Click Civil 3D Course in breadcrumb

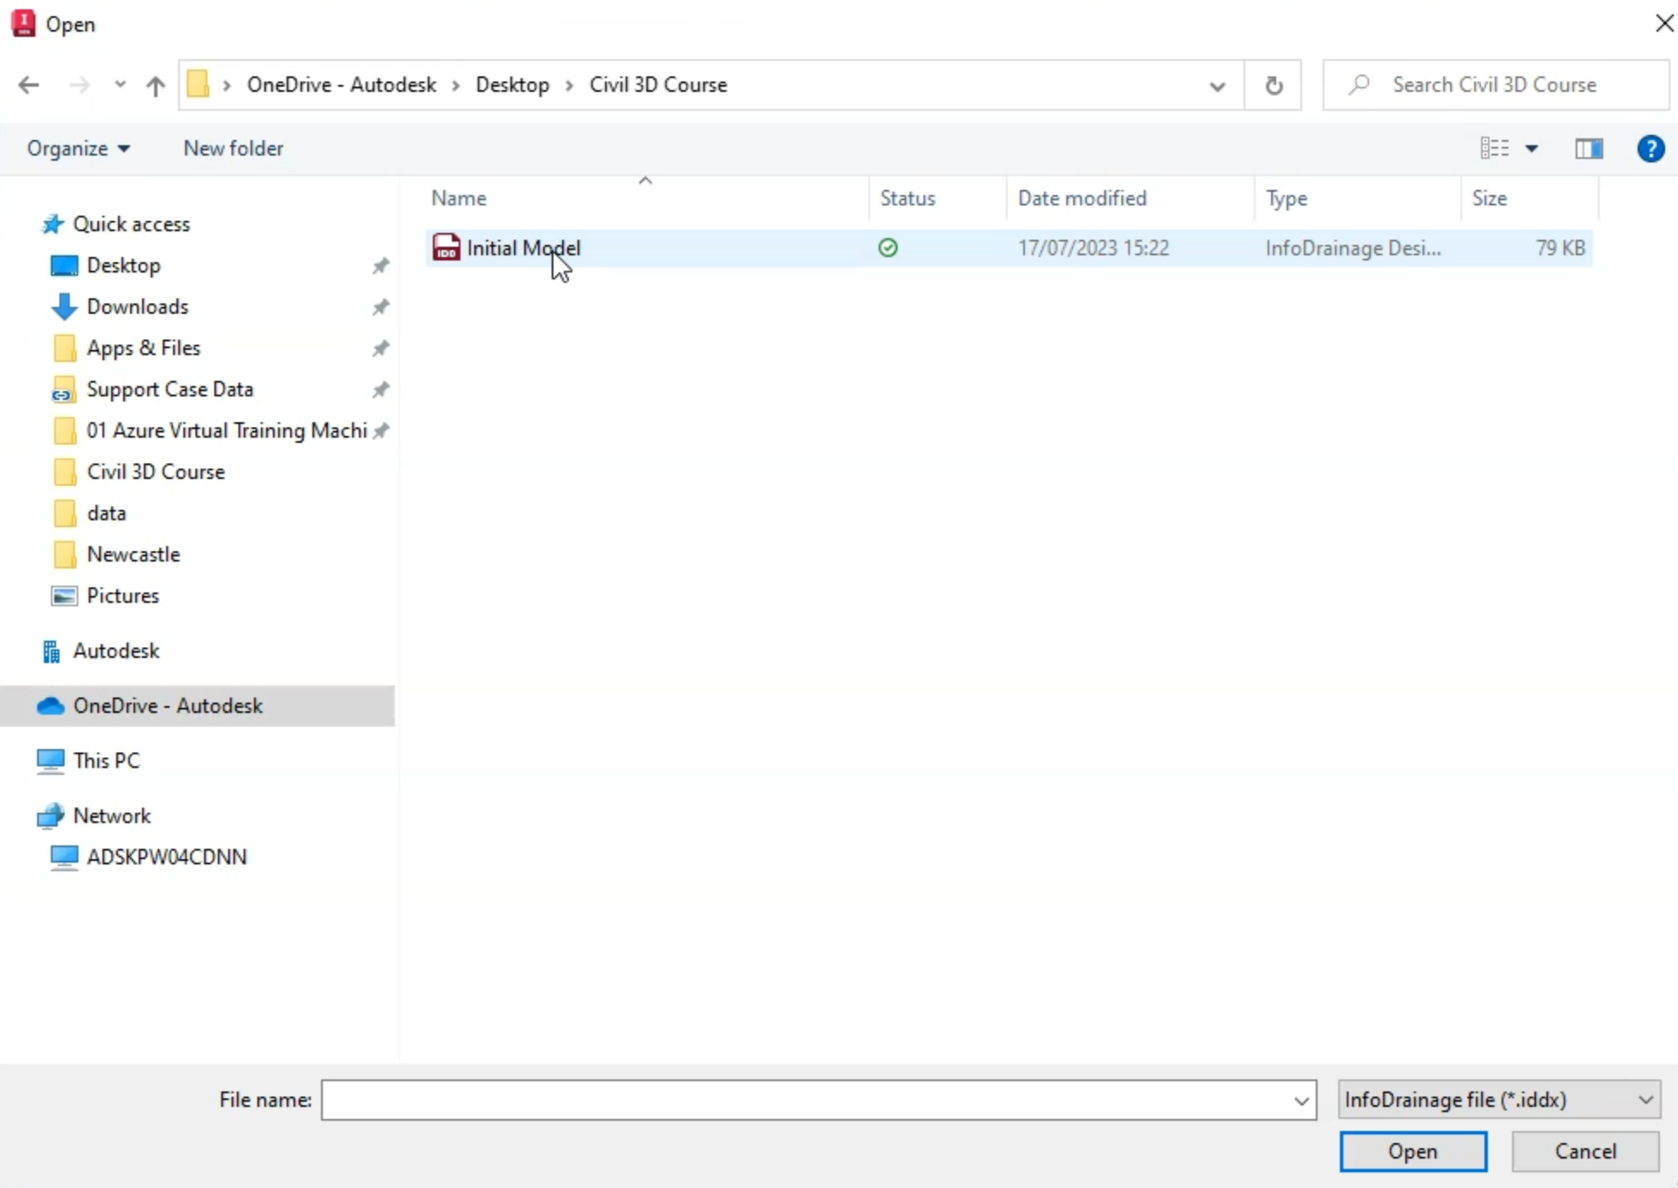click(658, 84)
